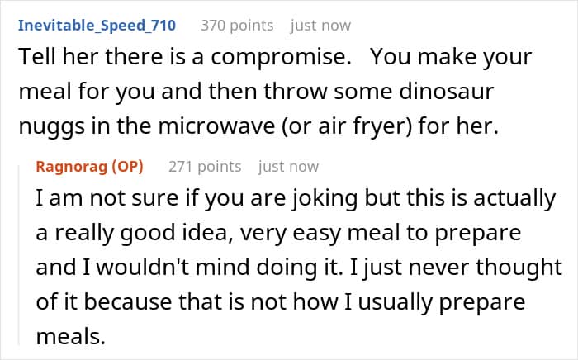Screen dimensions: 578x360
Task: Click the final word meals. in the reply
Action: pos(71,337)
